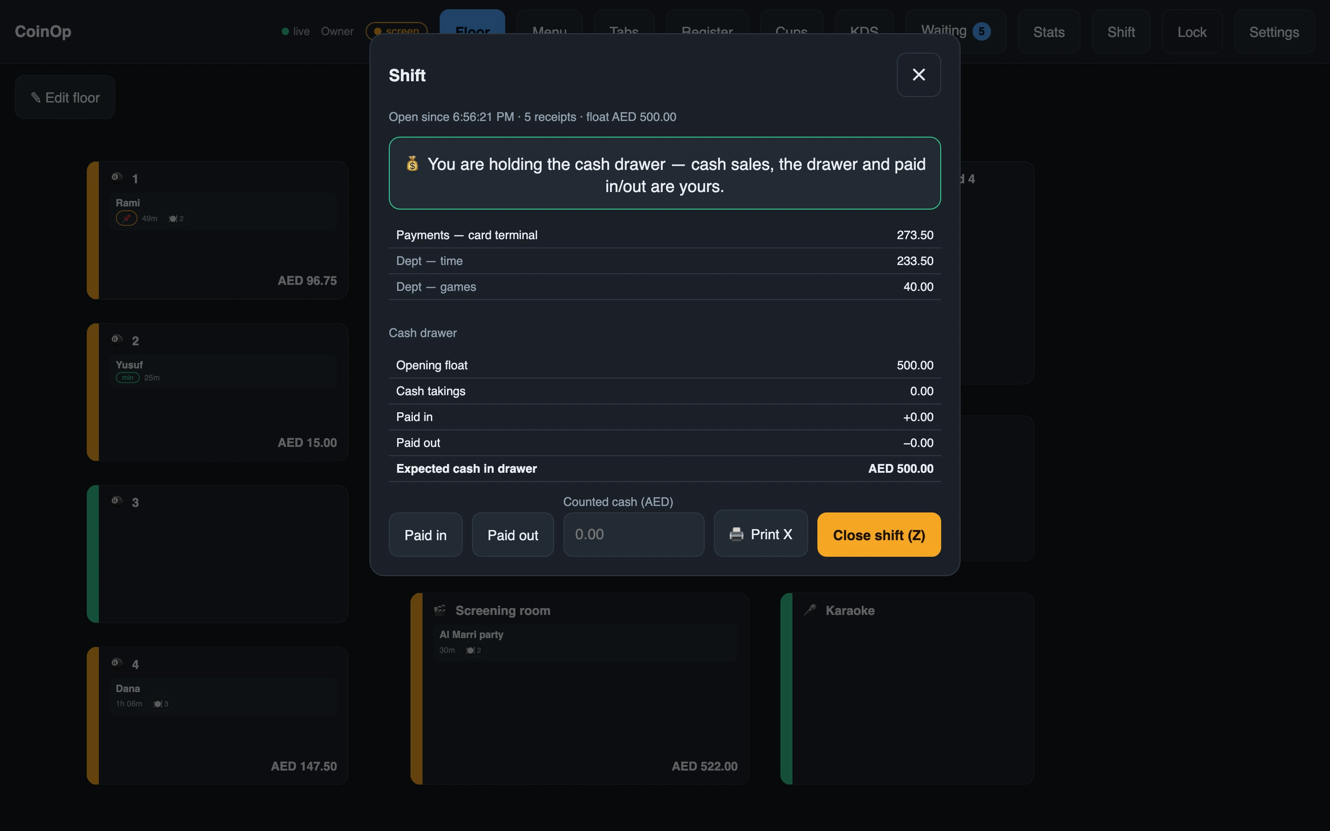Click the Dept — time row
Screen dimensions: 1330x831
click(665, 261)
